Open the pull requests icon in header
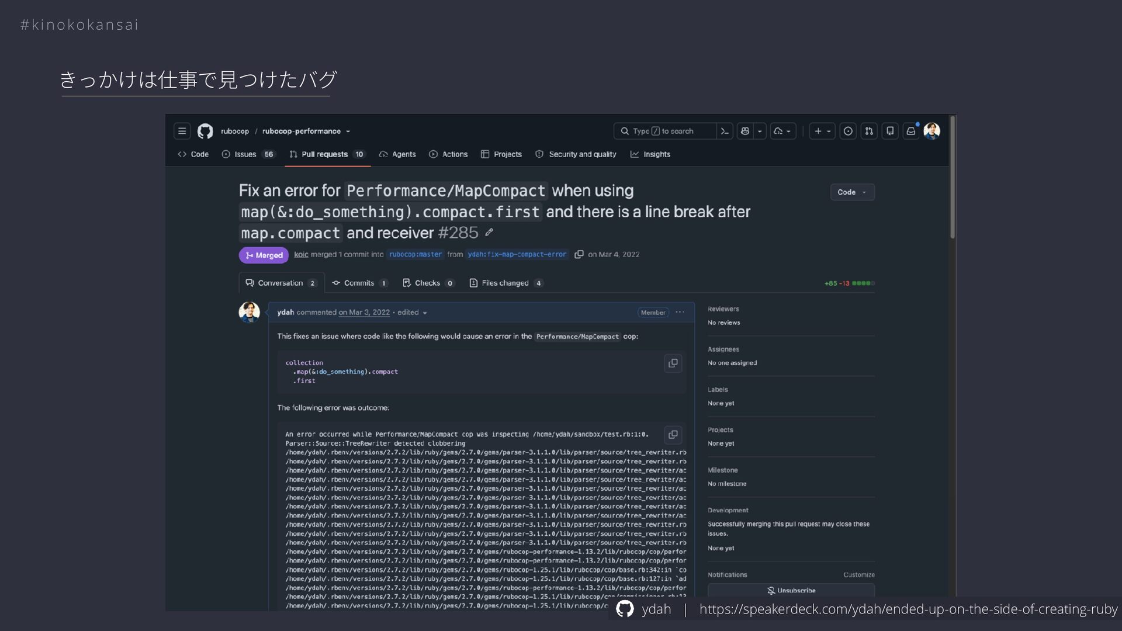Screen dimensions: 1122x631 [x=869, y=131]
